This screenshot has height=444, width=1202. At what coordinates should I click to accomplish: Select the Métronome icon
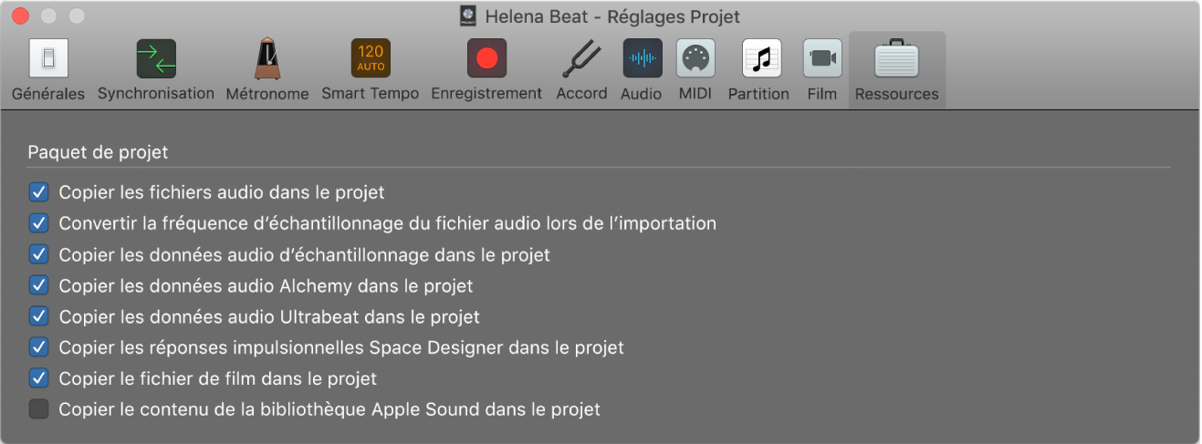[x=267, y=59]
